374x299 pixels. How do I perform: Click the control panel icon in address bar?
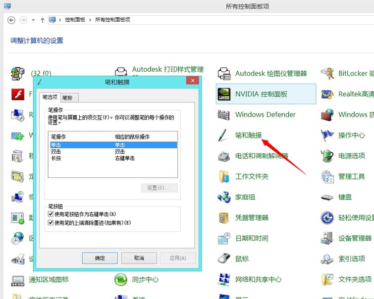pyautogui.click(x=52, y=20)
